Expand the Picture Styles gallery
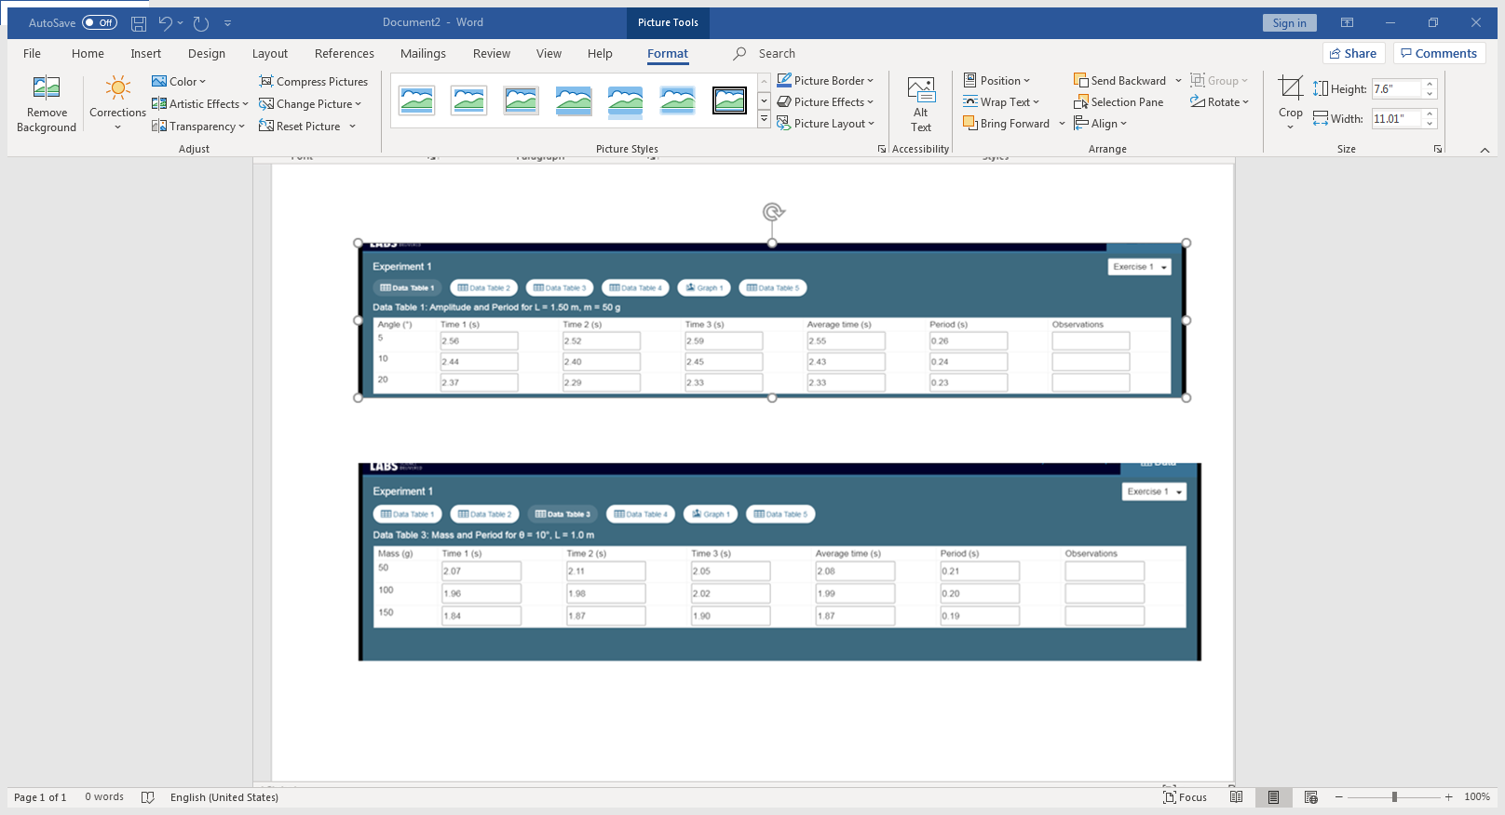Image resolution: width=1505 pixels, height=815 pixels. (764, 120)
